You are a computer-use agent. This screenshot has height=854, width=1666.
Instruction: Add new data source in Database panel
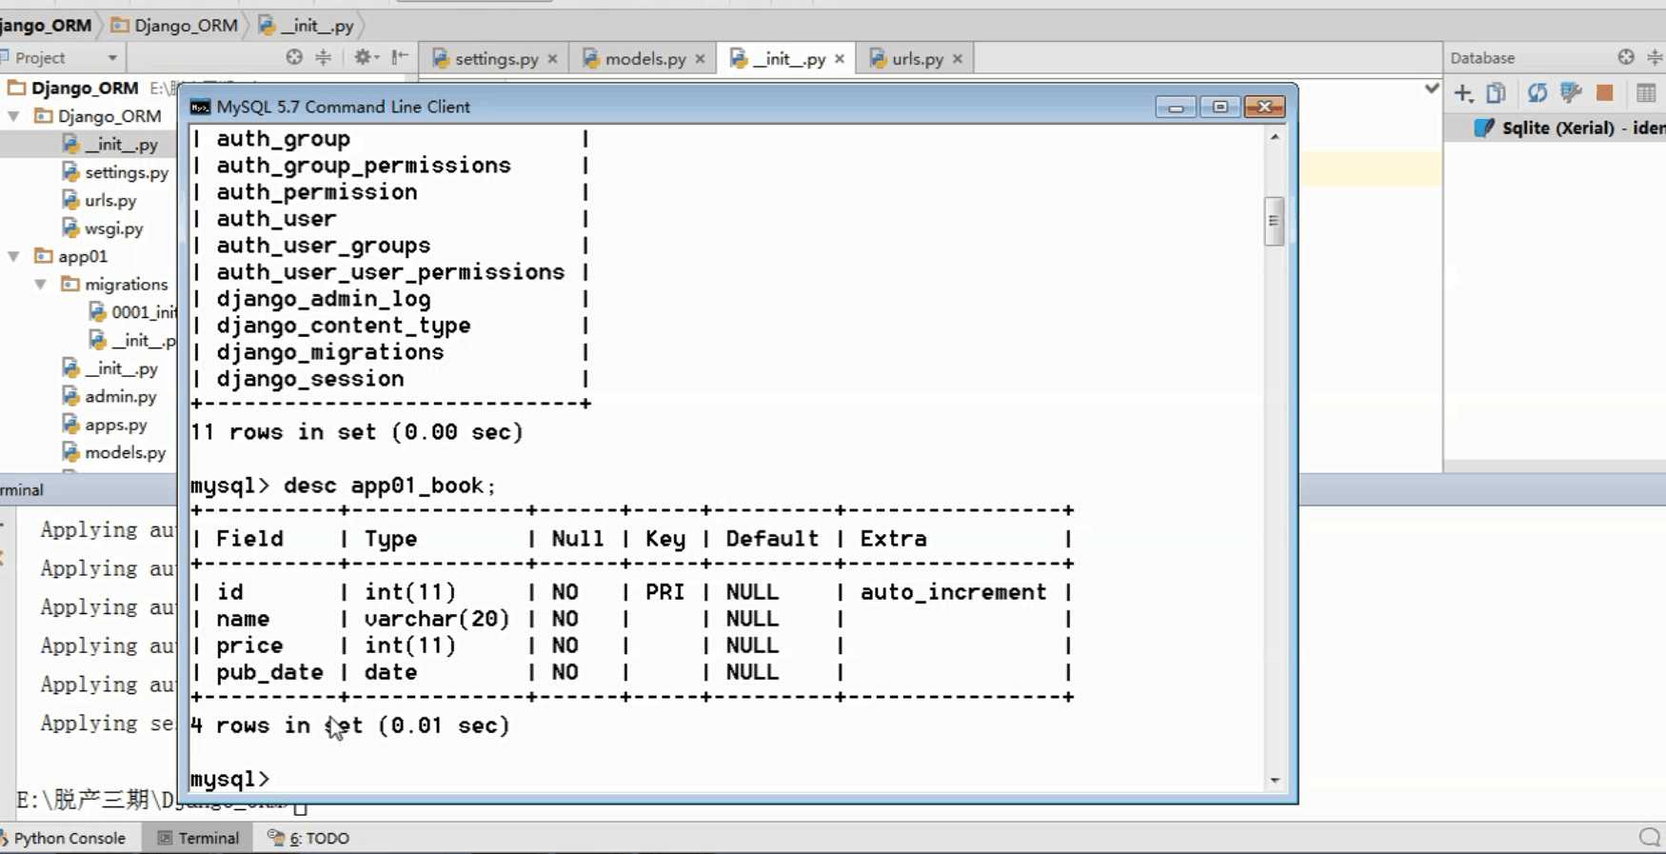point(1463,92)
